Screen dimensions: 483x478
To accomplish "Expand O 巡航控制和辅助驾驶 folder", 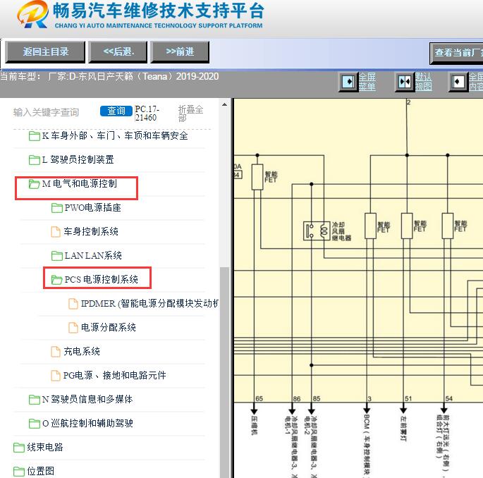I will pyautogui.click(x=88, y=423).
